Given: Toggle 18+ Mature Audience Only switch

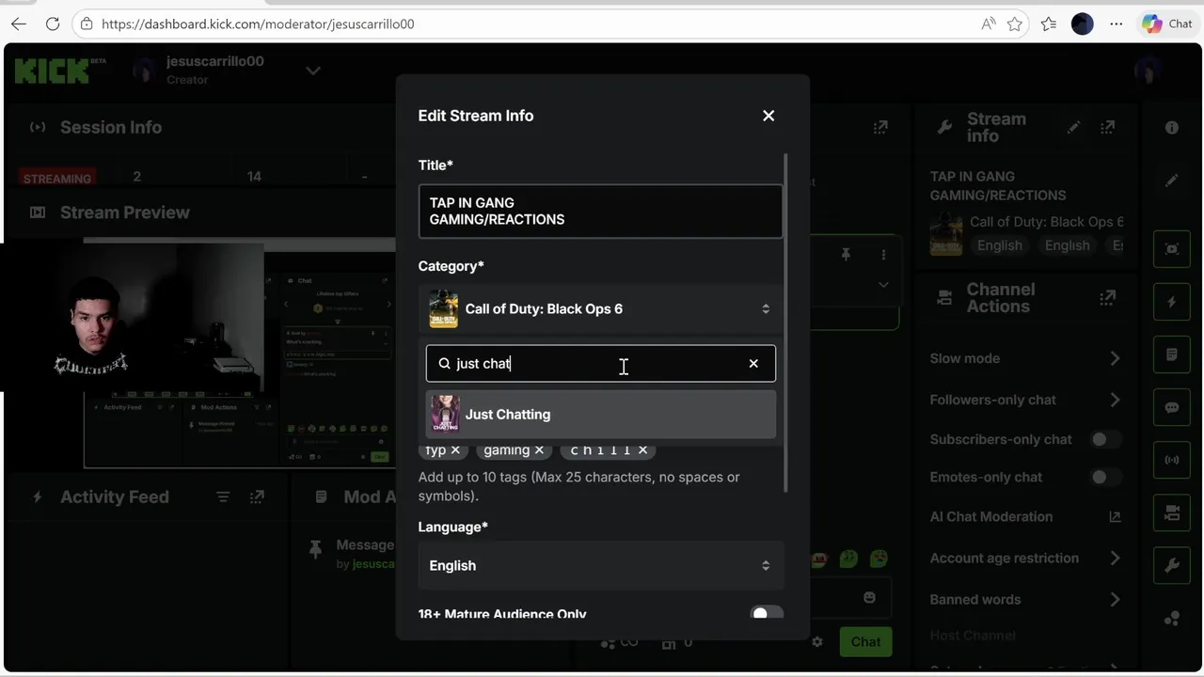Looking at the screenshot, I should (x=767, y=614).
